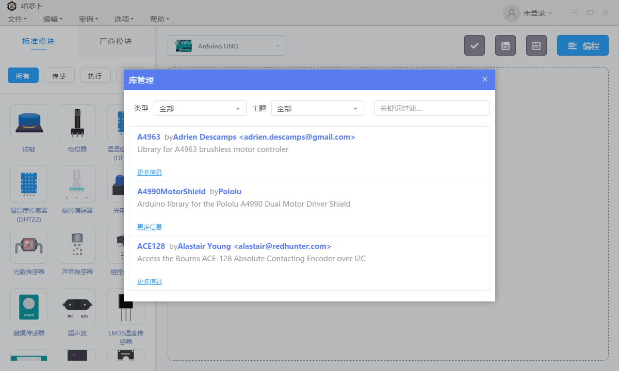This screenshot has height=371, width=619.
Task: Open the 主题 topic dropdown
Action: click(318, 108)
